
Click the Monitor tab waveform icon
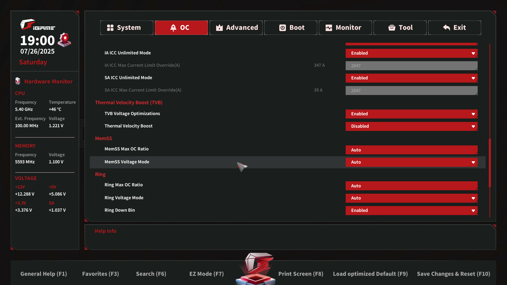pos(329,28)
